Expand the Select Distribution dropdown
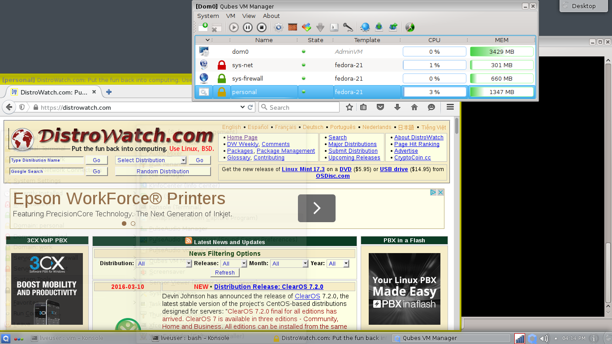 click(151, 160)
